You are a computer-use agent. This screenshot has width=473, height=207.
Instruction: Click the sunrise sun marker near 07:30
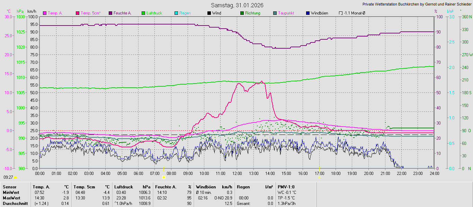coord(163,177)
